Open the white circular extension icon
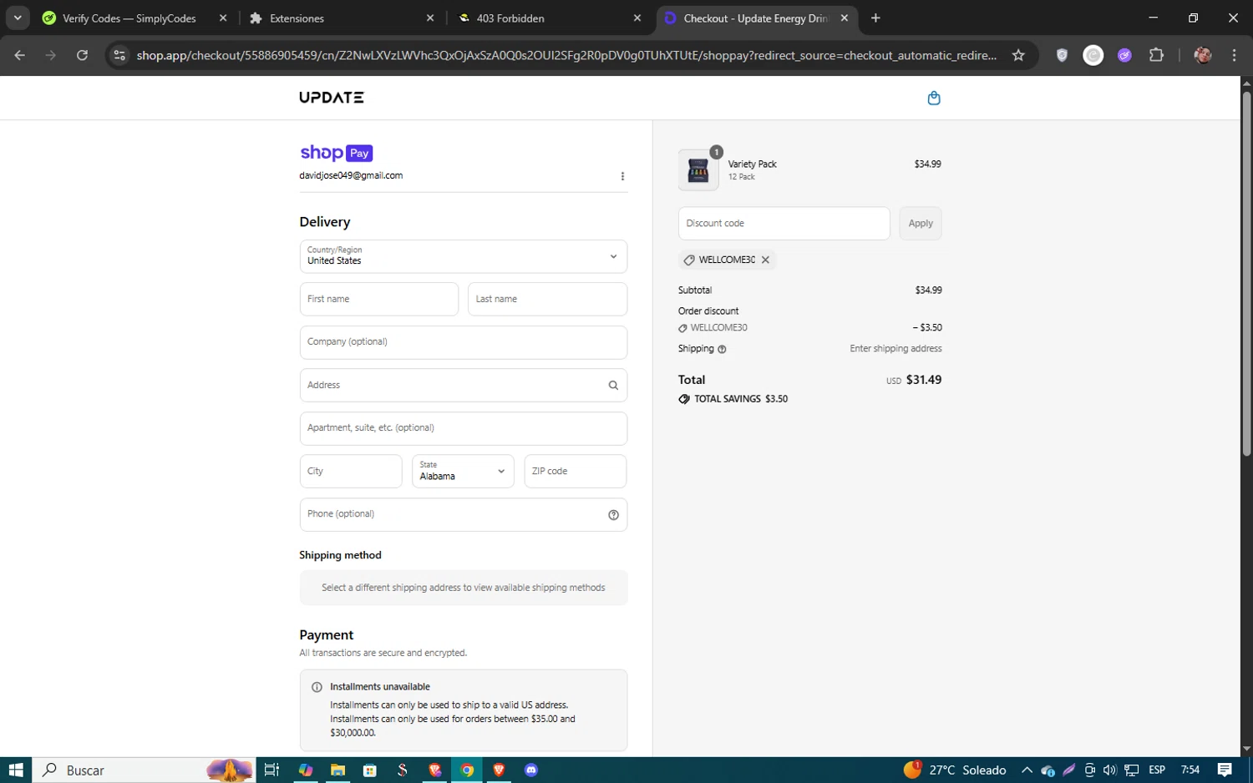Viewport: 1253px width, 783px height. coord(1093,55)
